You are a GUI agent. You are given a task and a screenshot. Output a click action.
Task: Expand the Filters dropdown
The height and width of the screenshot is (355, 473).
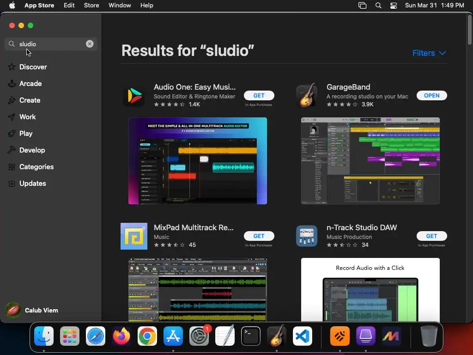pos(429,53)
